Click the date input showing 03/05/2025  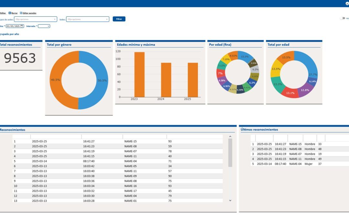click(15, 26)
